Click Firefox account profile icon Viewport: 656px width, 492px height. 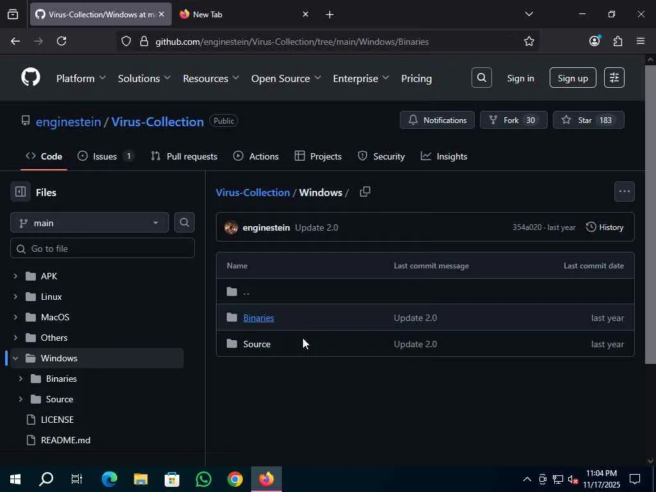(594, 41)
